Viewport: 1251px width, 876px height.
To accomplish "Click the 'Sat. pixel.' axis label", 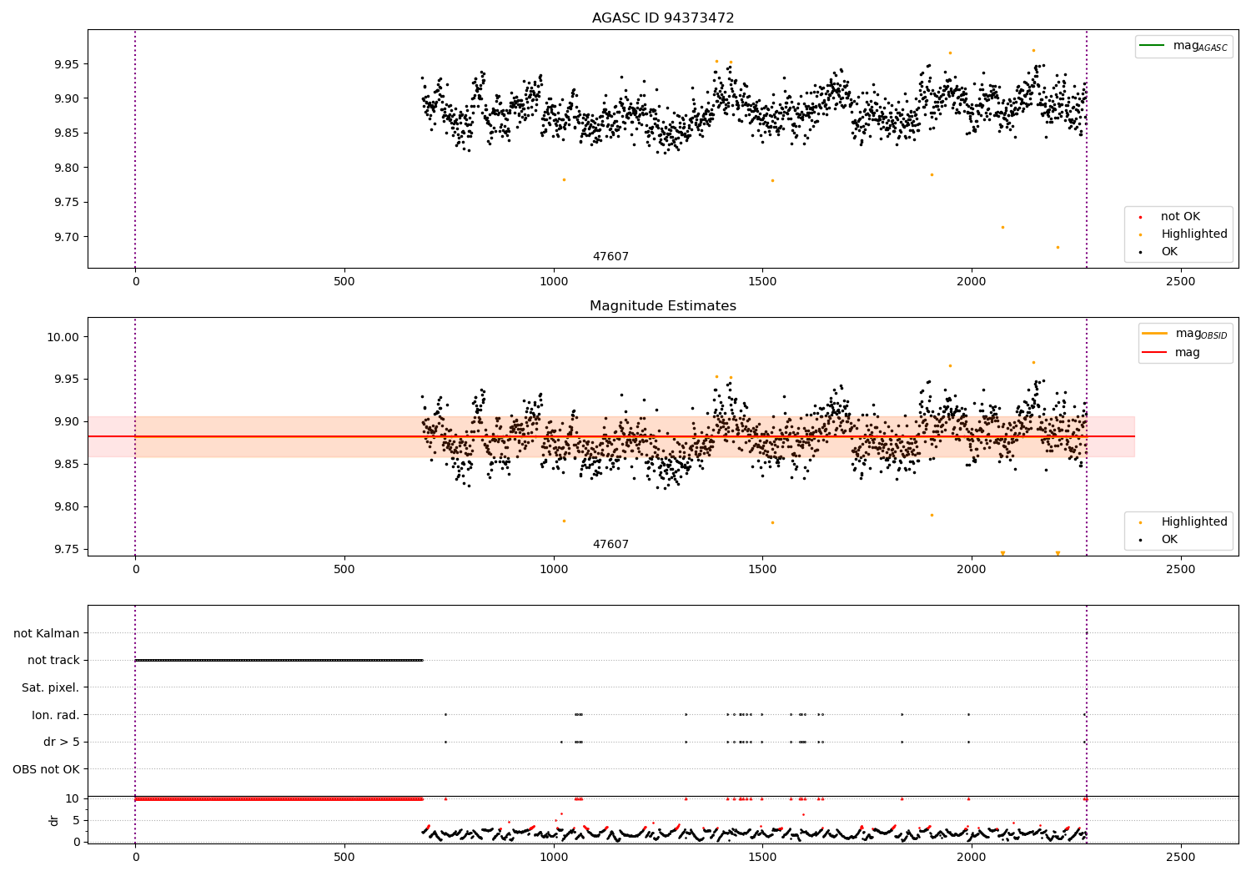I will [51, 687].
